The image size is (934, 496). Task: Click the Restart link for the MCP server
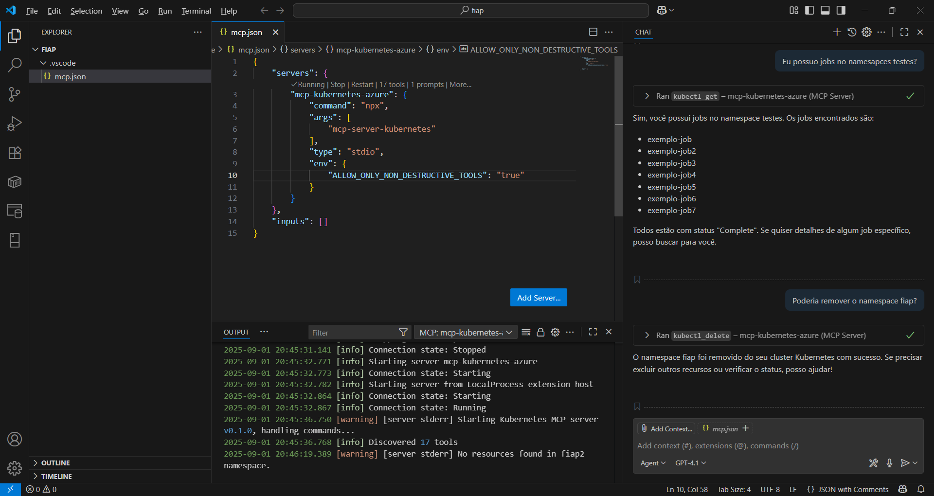pos(362,85)
